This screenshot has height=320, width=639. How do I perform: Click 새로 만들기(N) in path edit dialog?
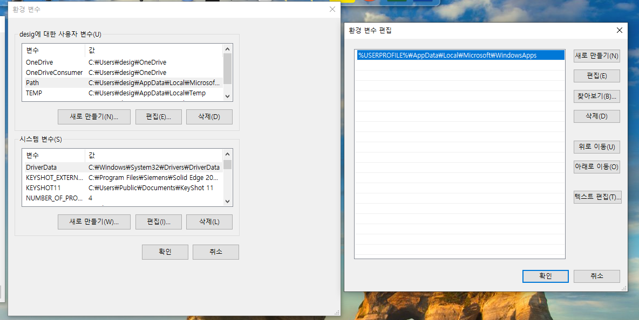(596, 55)
